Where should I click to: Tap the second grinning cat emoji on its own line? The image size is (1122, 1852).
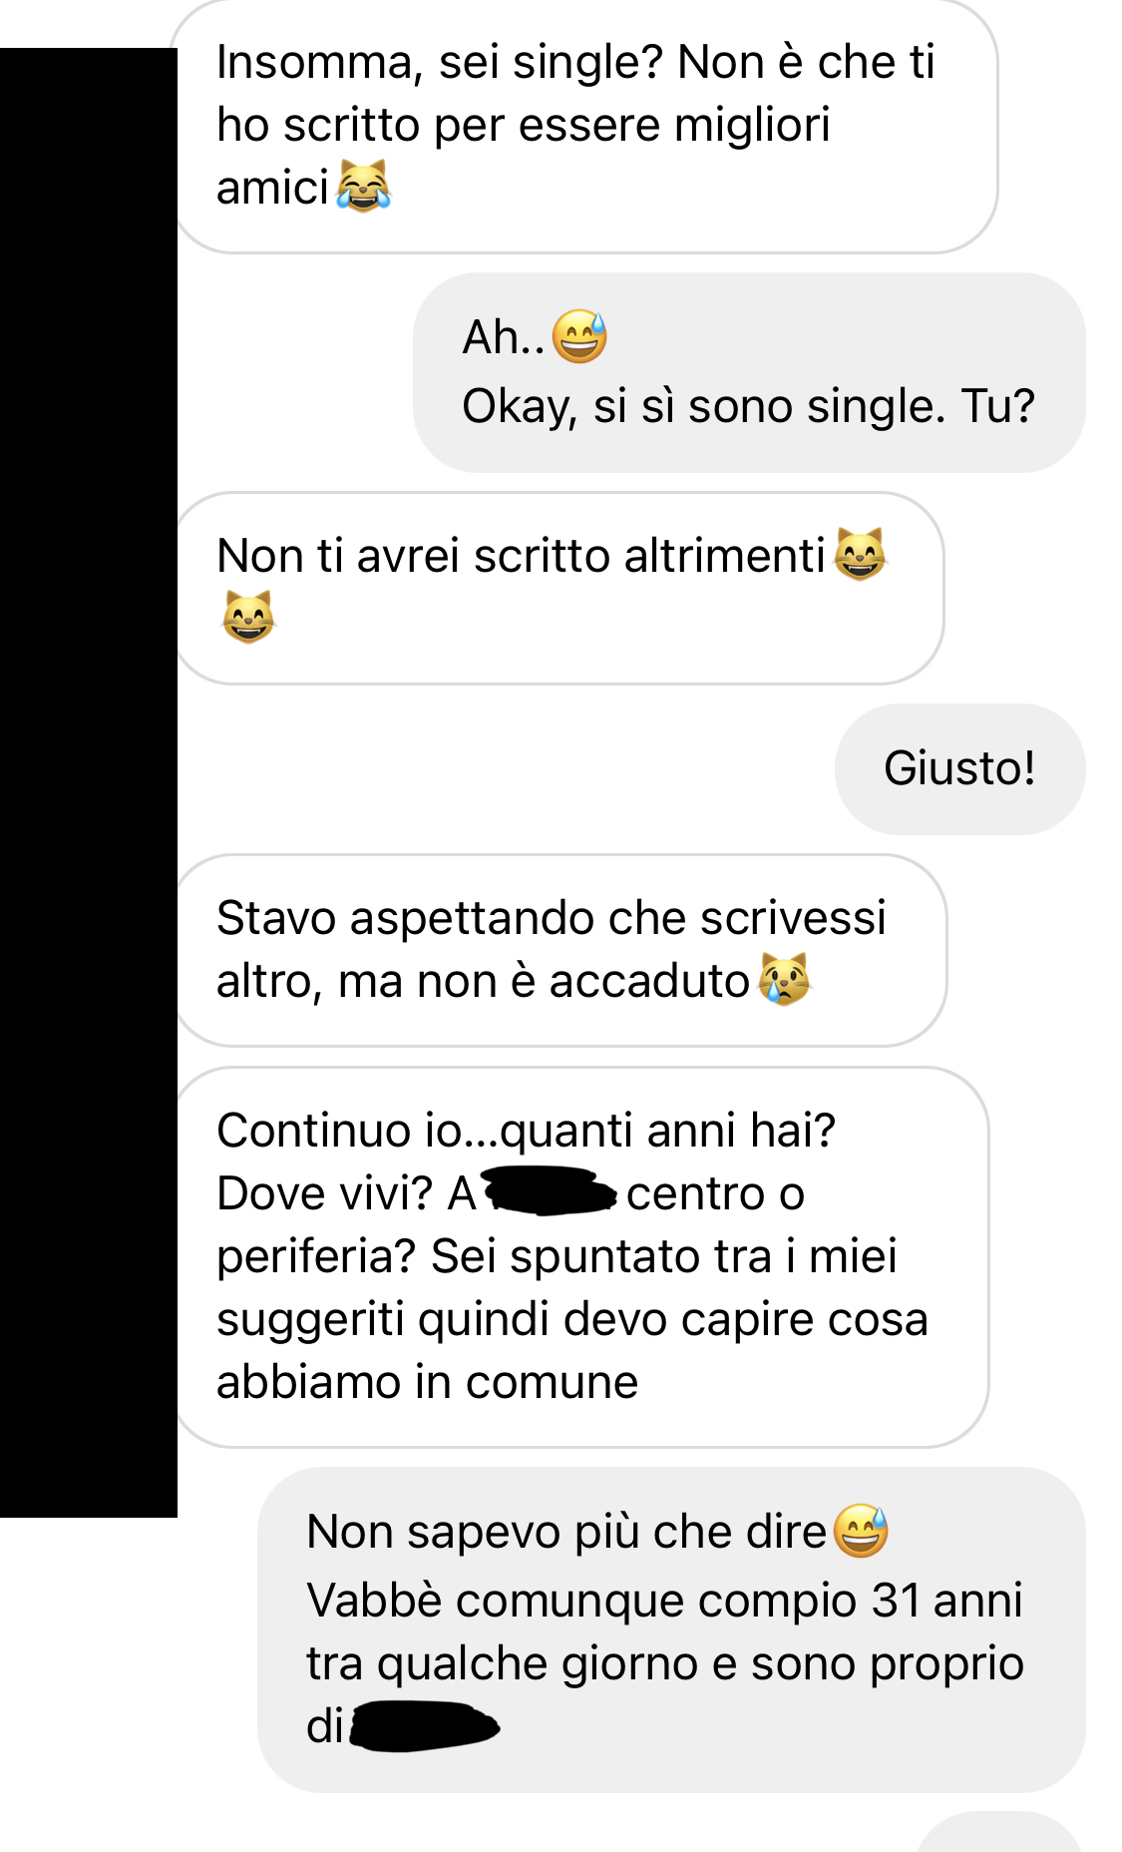pos(247,617)
